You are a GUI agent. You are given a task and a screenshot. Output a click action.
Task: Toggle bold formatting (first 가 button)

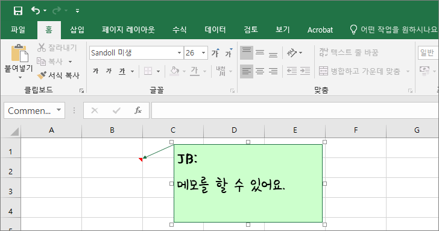95,71
